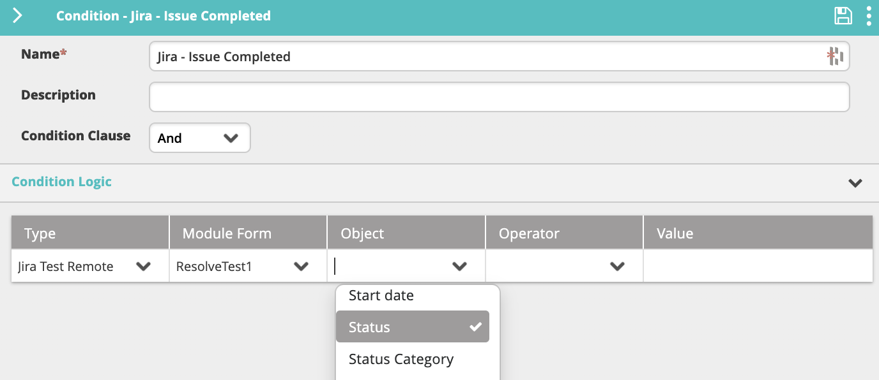Click the empty Value cell
The width and height of the screenshot is (879, 380).
(758, 266)
